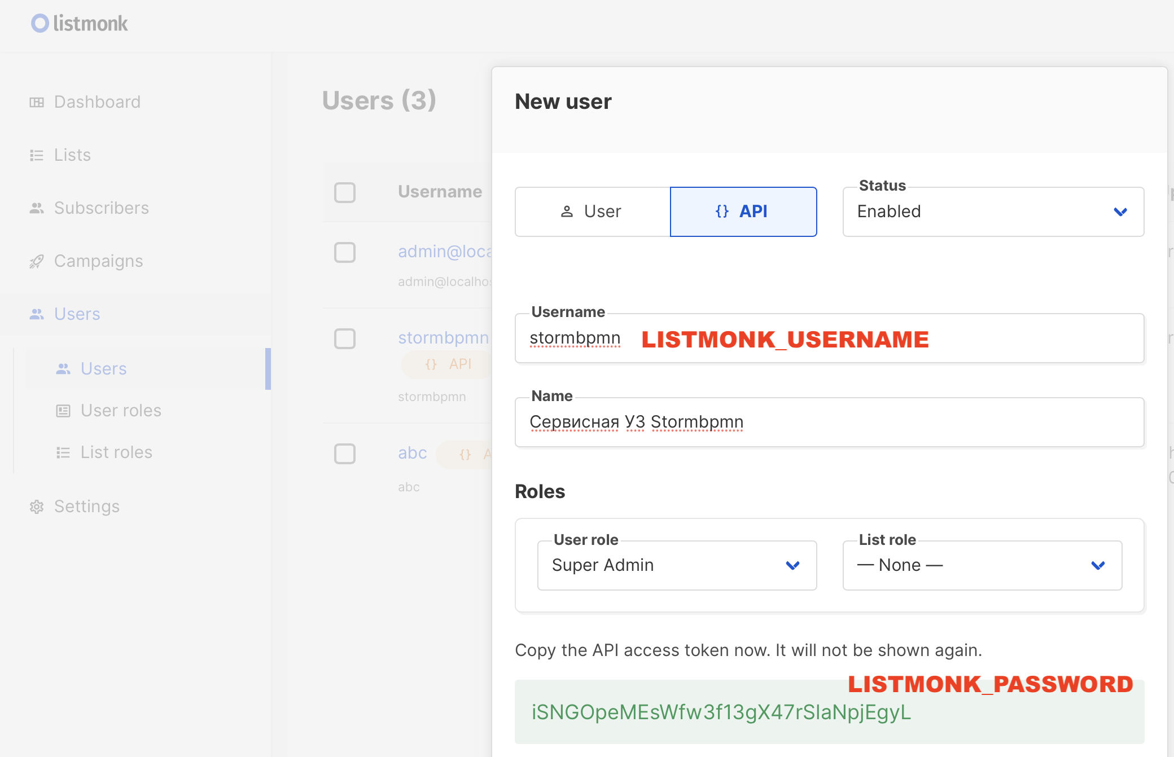Switch user type to User
This screenshot has height=757, width=1174.
593,212
